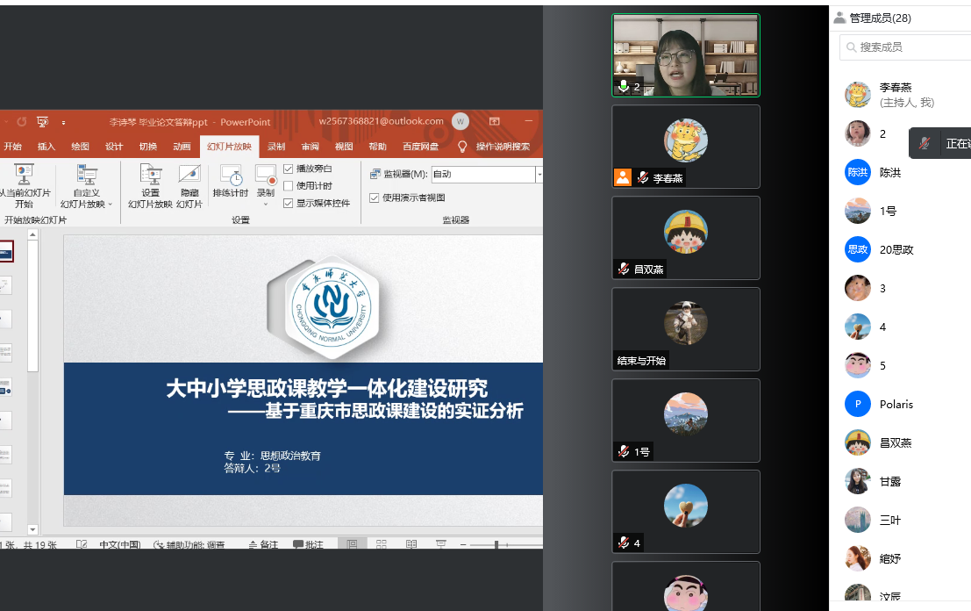This screenshot has height=611, width=971.
Task: Open the 监视器 monitor dropdown
Action: click(539, 175)
